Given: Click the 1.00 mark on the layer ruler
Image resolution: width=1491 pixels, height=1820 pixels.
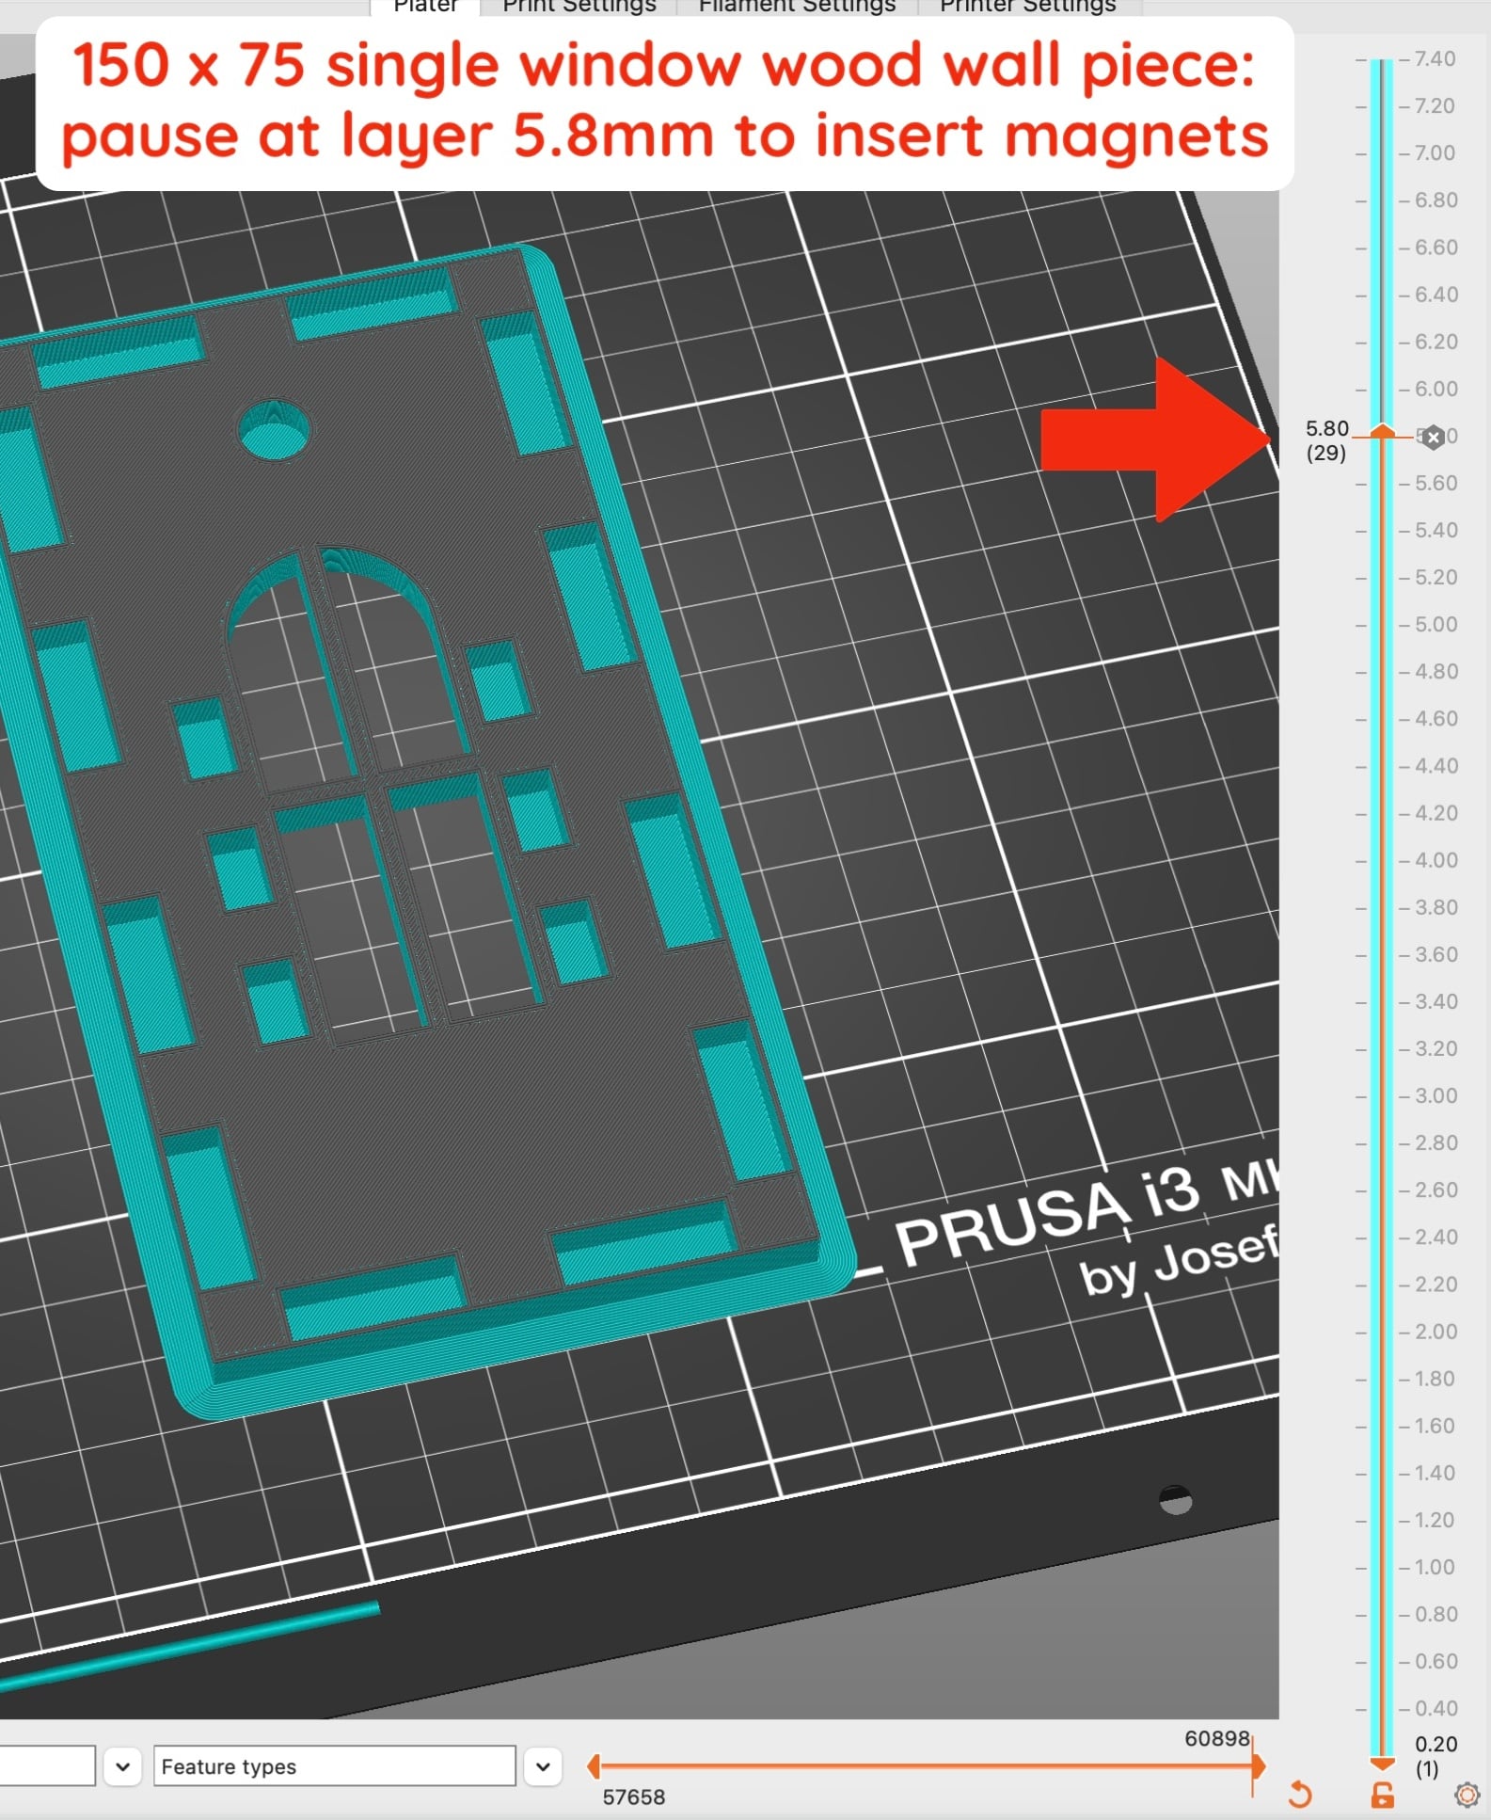Looking at the screenshot, I should (1435, 1568).
